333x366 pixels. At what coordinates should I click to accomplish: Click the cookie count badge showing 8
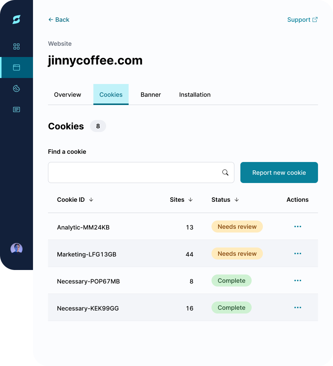click(98, 126)
